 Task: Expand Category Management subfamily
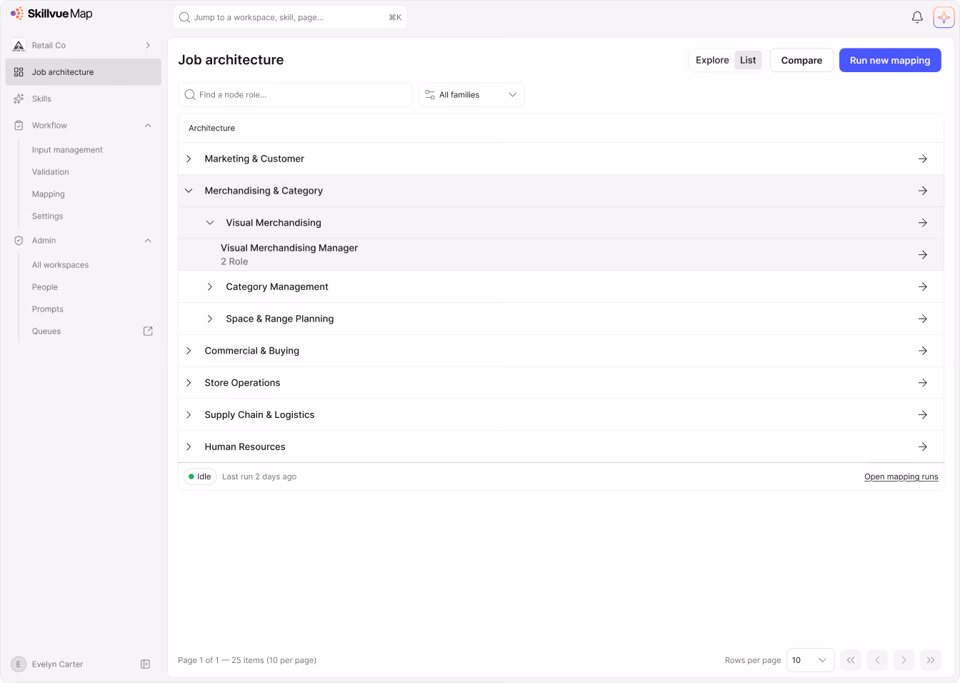click(210, 286)
